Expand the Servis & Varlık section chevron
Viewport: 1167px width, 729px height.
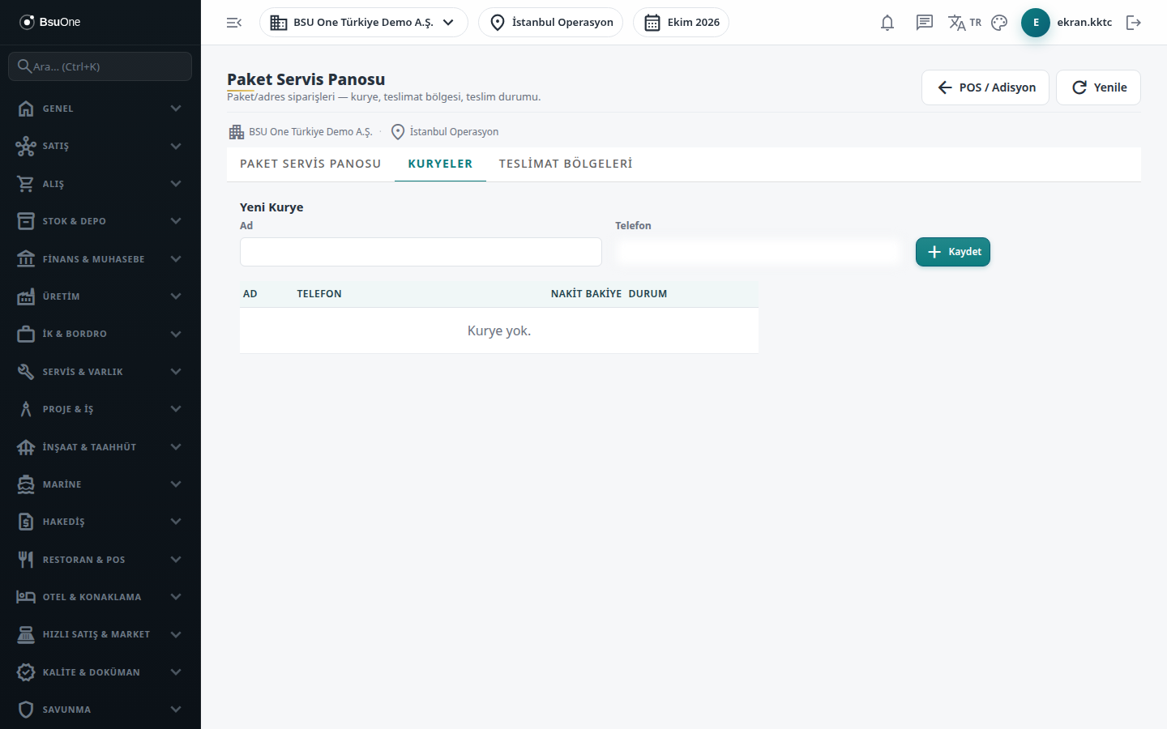coord(176,372)
